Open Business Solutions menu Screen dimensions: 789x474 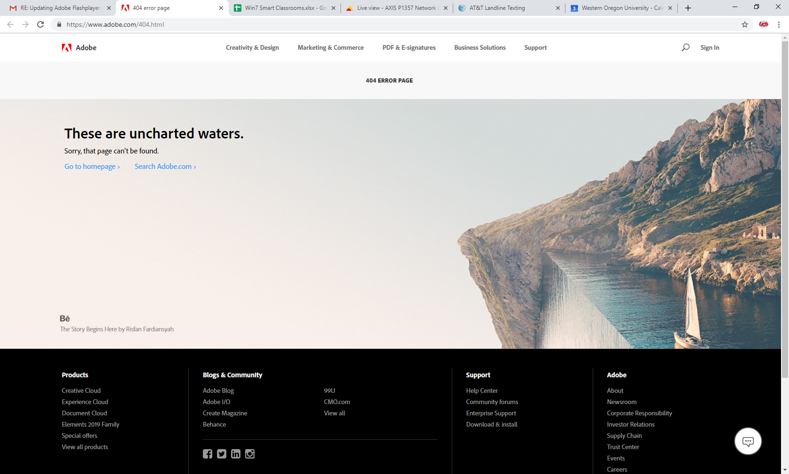[480, 47]
